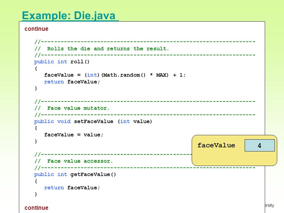
Task: Click the slide title 'Example: Die.java'
Action: (69, 16)
